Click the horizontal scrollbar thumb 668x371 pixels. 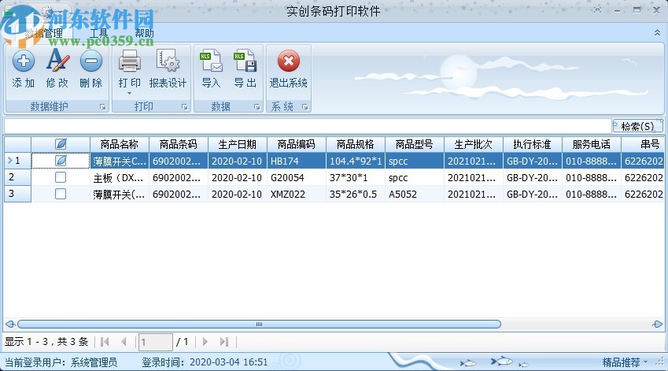coord(259,325)
